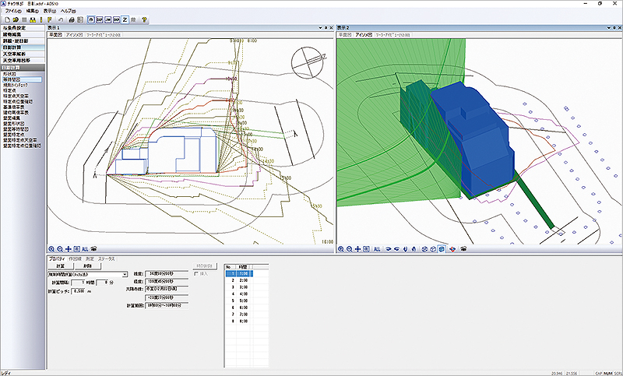Viewport: 623px width, 376px height.
Task: Switch to the ステータス tab
Action: pyautogui.click(x=106, y=259)
